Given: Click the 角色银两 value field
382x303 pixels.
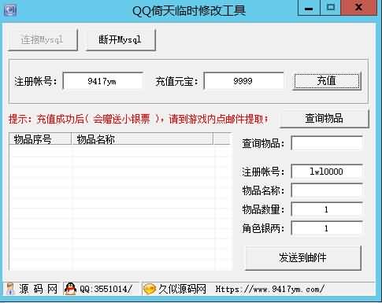Looking at the screenshot, I should (x=327, y=228).
